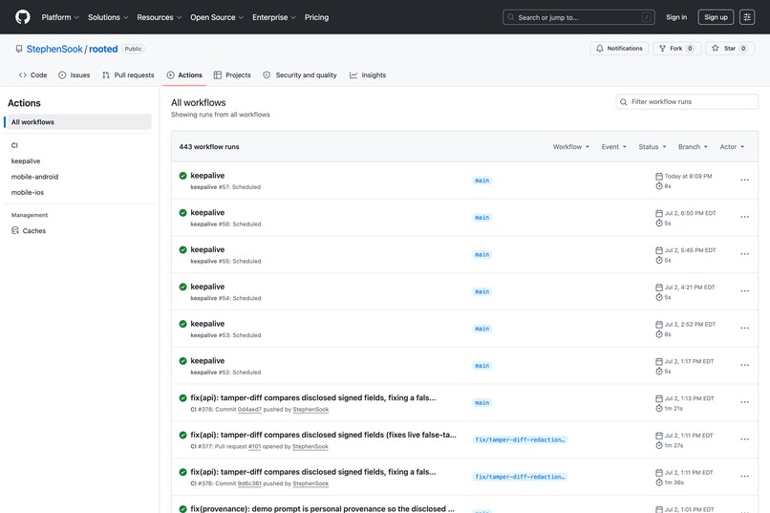Open the Security and quality tab

(x=300, y=75)
